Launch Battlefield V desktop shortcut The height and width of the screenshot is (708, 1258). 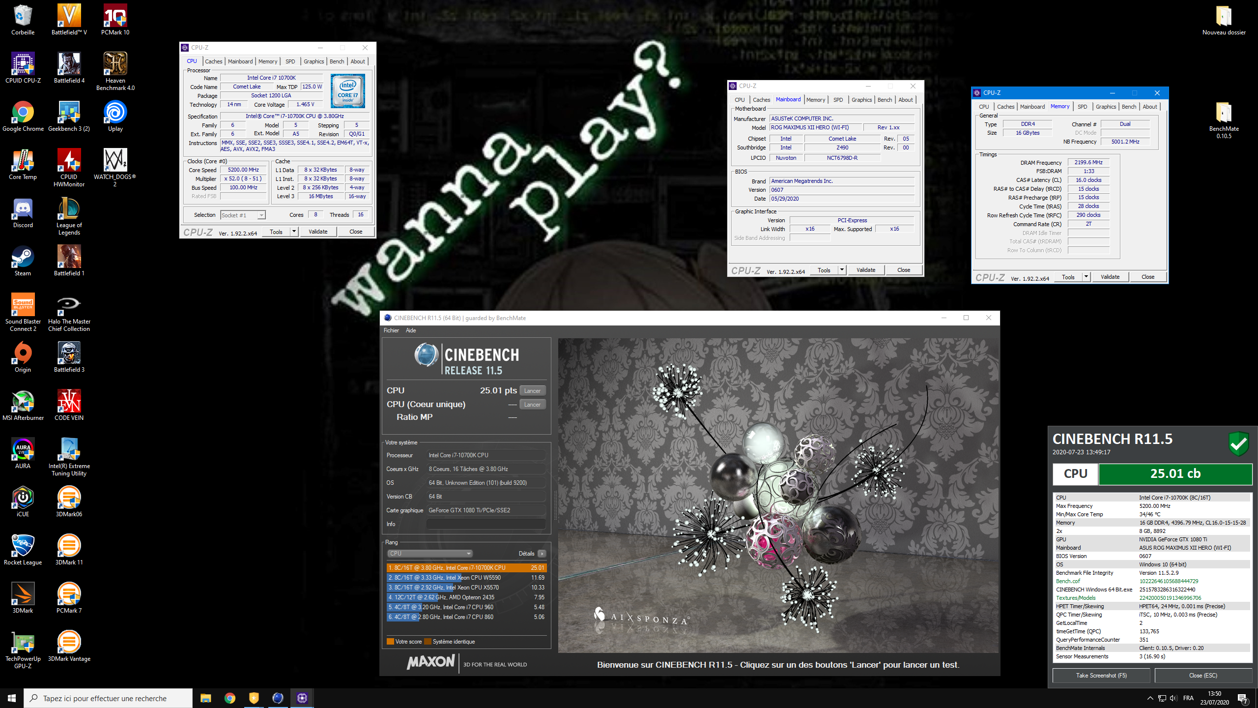pyautogui.click(x=69, y=20)
